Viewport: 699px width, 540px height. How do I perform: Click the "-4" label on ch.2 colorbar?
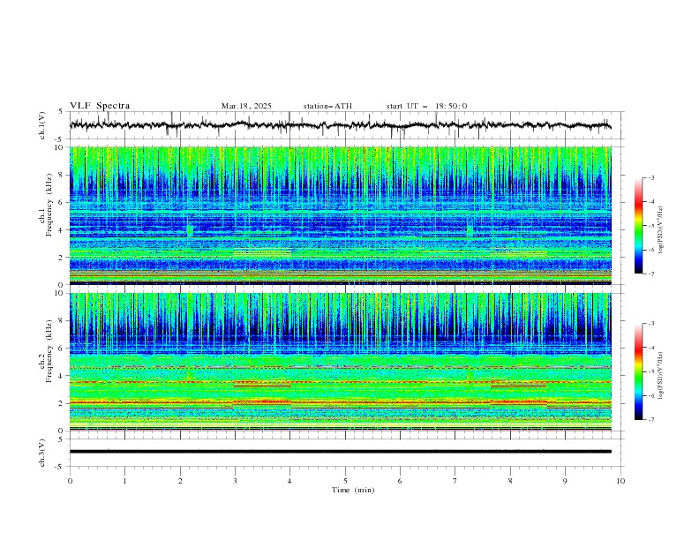650,348
